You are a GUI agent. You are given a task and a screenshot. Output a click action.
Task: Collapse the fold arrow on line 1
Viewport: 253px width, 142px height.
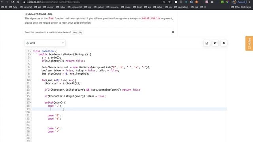[x=31, y=51]
